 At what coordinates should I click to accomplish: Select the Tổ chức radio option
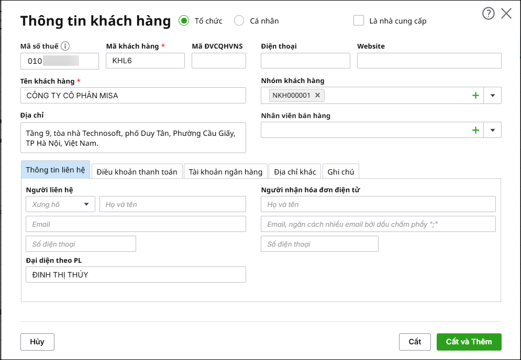184,20
